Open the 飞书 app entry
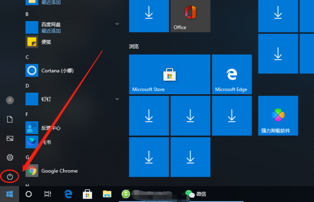This screenshot has height=202, width=314. pos(72,142)
